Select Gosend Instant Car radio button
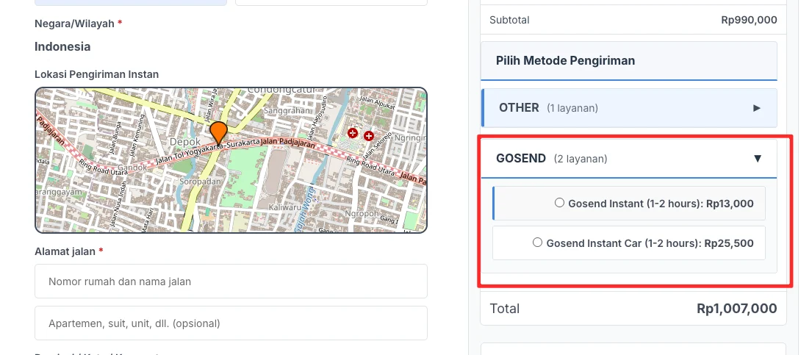 point(538,243)
